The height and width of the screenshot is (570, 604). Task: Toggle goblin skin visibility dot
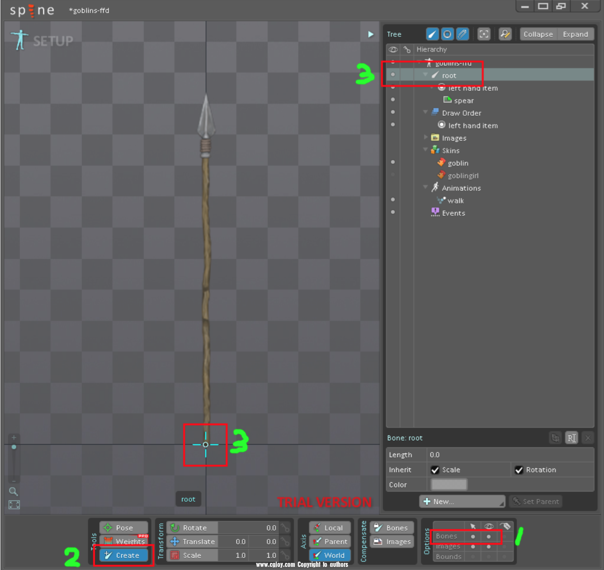(x=393, y=162)
